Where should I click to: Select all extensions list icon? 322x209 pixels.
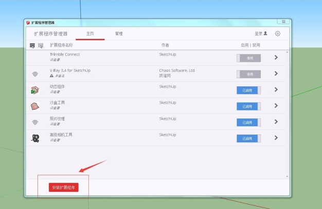coord(32,45)
